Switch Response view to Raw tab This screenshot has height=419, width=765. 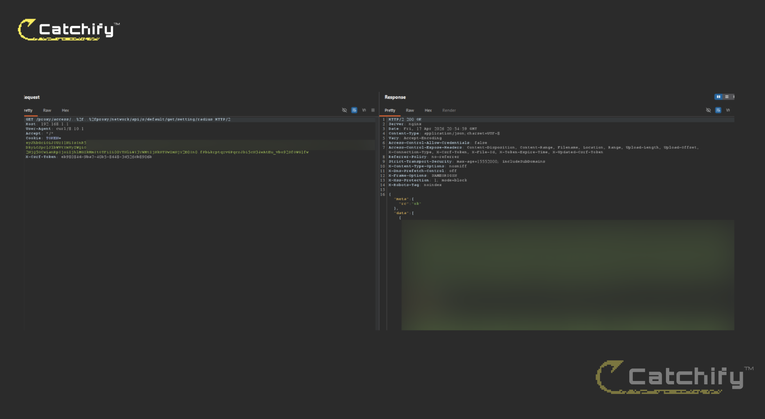(x=410, y=110)
